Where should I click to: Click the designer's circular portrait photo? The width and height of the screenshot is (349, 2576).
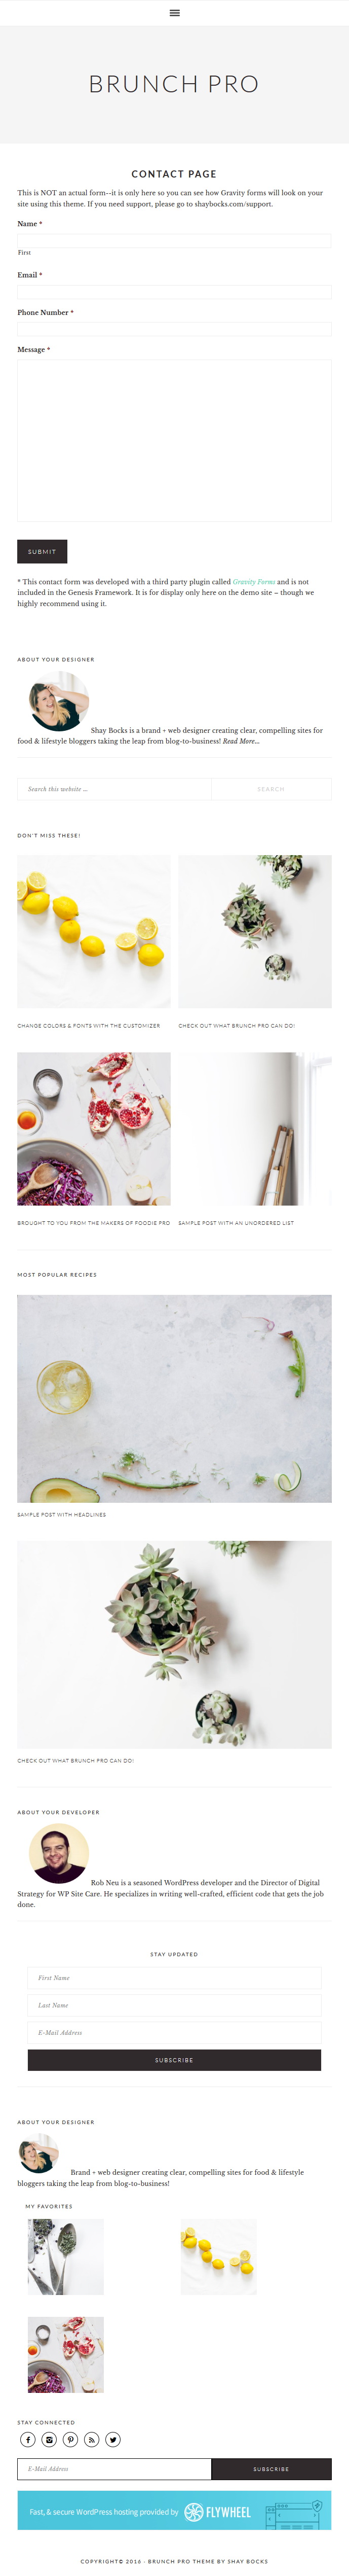tap(59, 700)
